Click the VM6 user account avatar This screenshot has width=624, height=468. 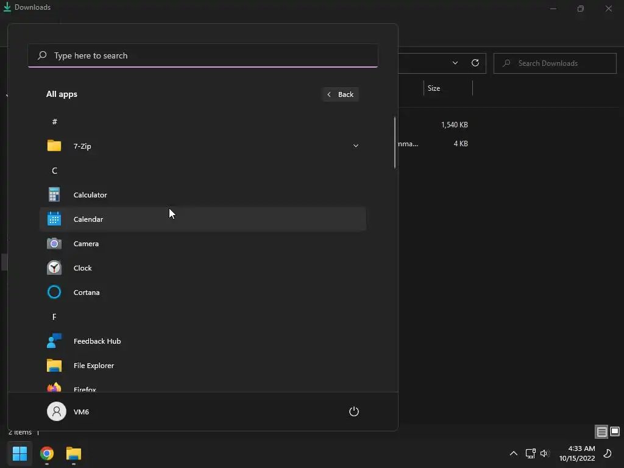57,411
